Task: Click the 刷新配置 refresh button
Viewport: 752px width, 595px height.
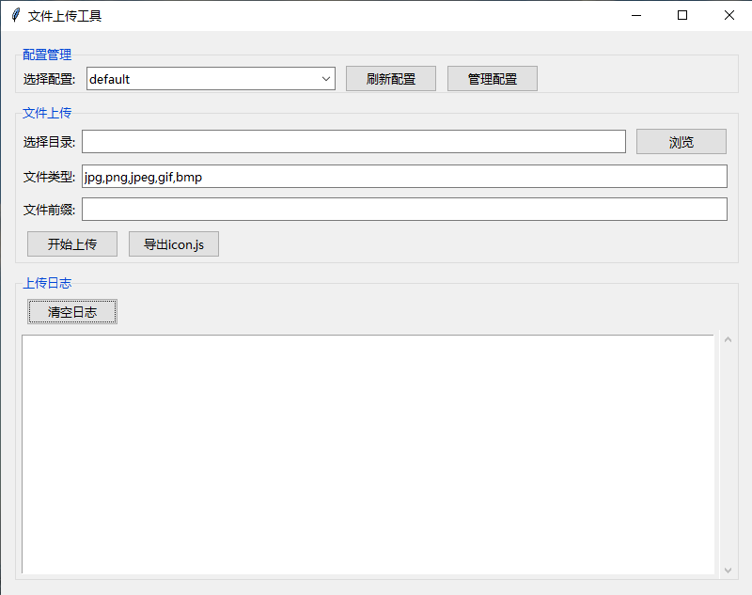Action: 390,78
